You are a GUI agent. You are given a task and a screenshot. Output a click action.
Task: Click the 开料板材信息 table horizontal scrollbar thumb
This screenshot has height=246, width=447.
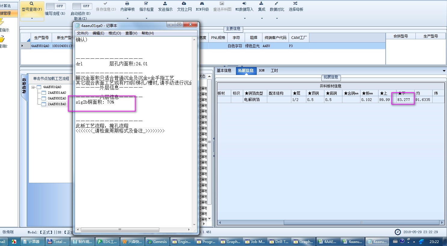(x=362, y=223)
